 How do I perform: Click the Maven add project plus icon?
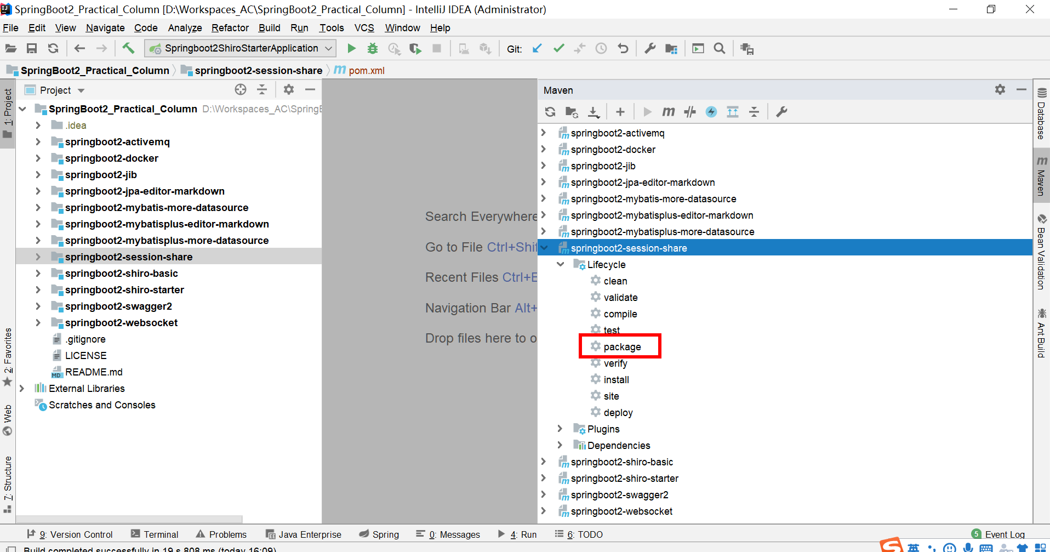click(620, 112)
